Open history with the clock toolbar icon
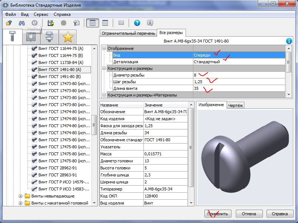298x223 pixels. coord(35,23)
